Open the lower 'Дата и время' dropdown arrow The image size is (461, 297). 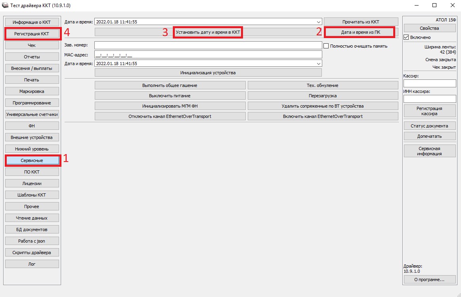point(319,64)
